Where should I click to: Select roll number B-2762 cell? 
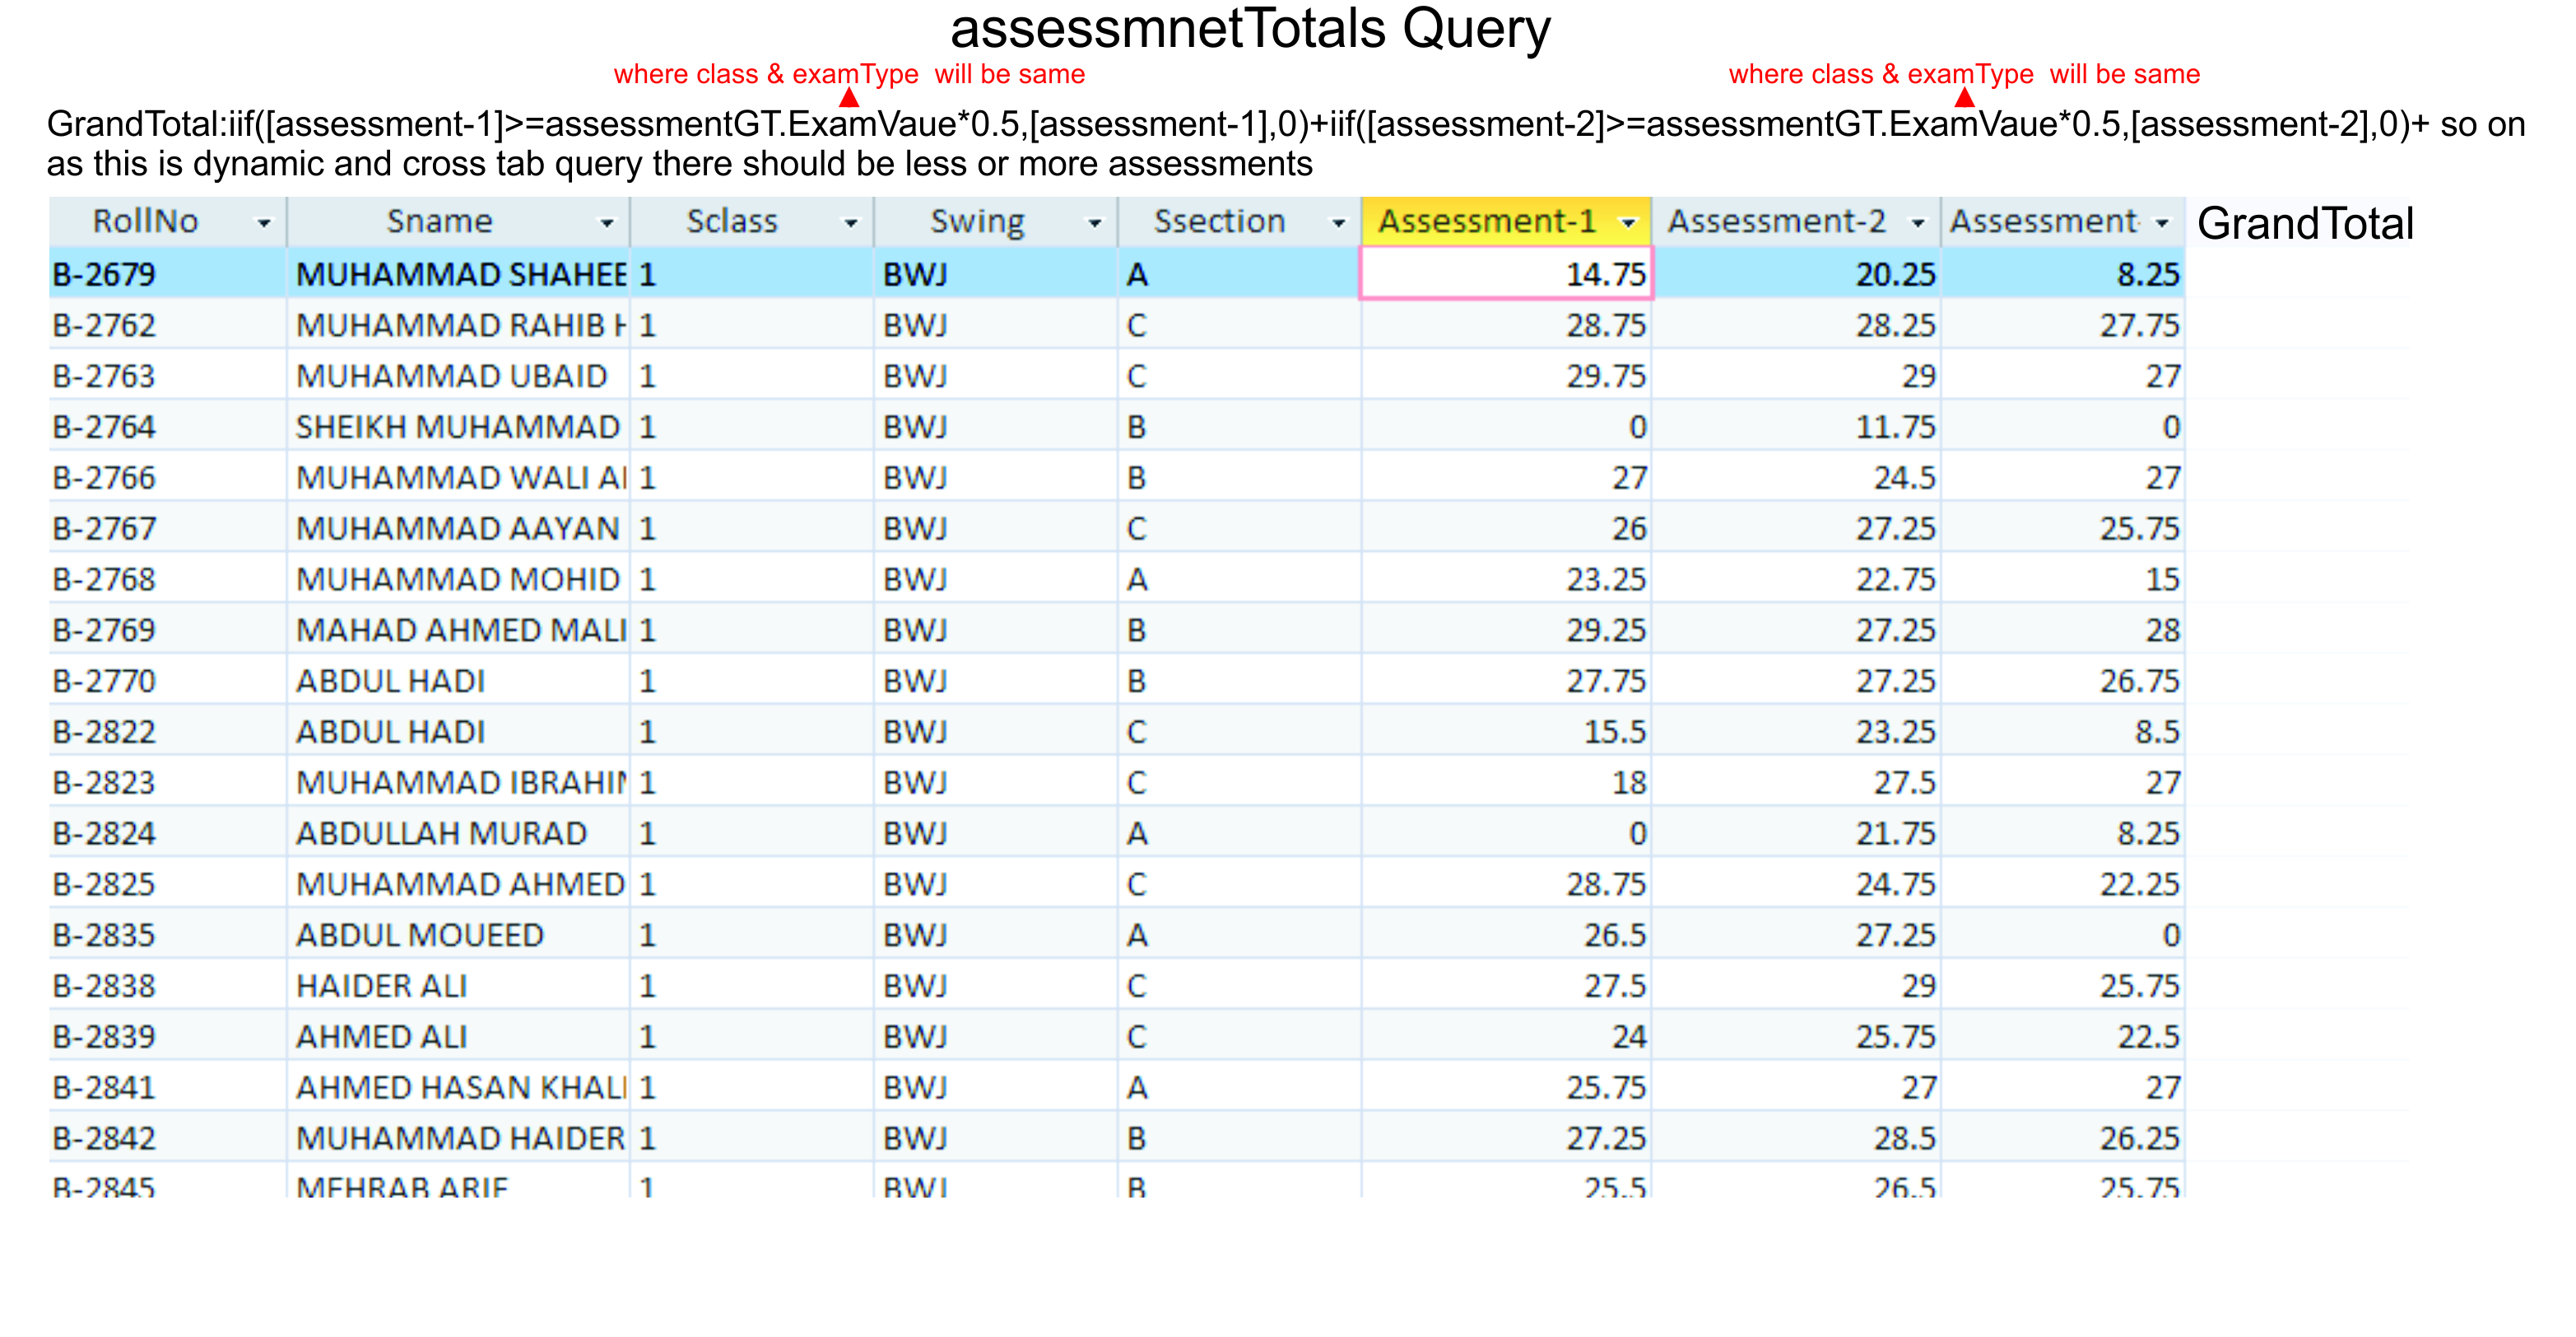pyautogui.click(x=105, y=325)
